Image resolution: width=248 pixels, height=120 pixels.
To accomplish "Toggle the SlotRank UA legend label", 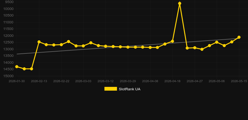I will pos(130,89).
